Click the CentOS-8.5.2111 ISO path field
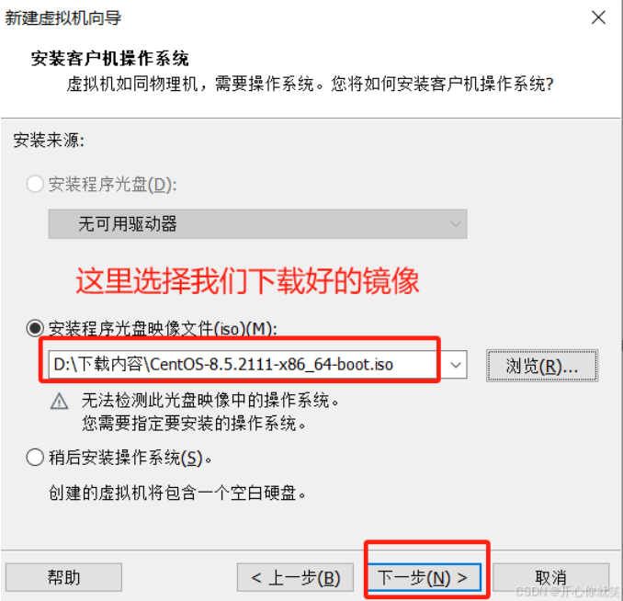The width and height of the screenshot is (623, 601). click(x=246, y=365)
